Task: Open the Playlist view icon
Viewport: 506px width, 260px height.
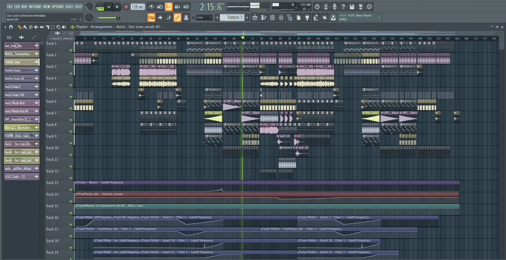Action: (255, 18)
